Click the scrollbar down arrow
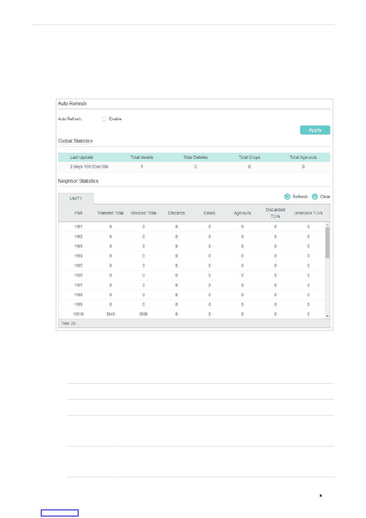 pyautogui.click(x=327, y=316)
